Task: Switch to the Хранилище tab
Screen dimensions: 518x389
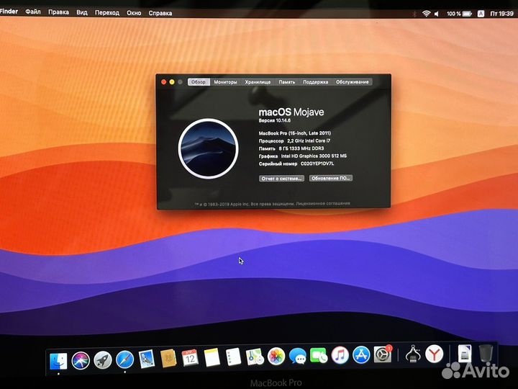Action: pyautogui.click(x=258, y=81)
